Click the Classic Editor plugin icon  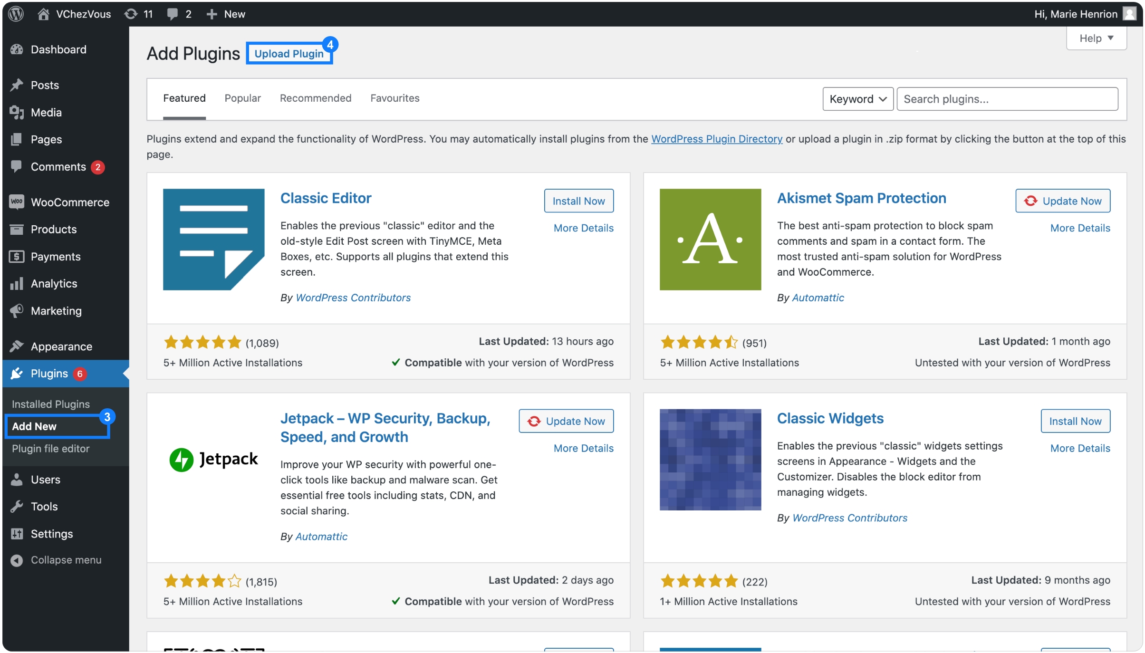point(213,240)
